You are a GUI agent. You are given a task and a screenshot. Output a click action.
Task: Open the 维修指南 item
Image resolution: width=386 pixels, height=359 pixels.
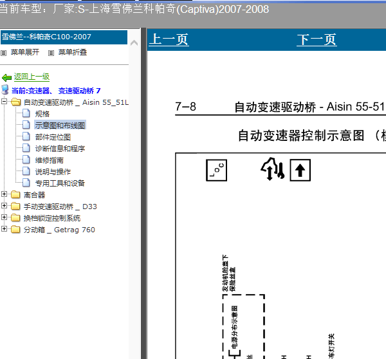coord(50,160)
